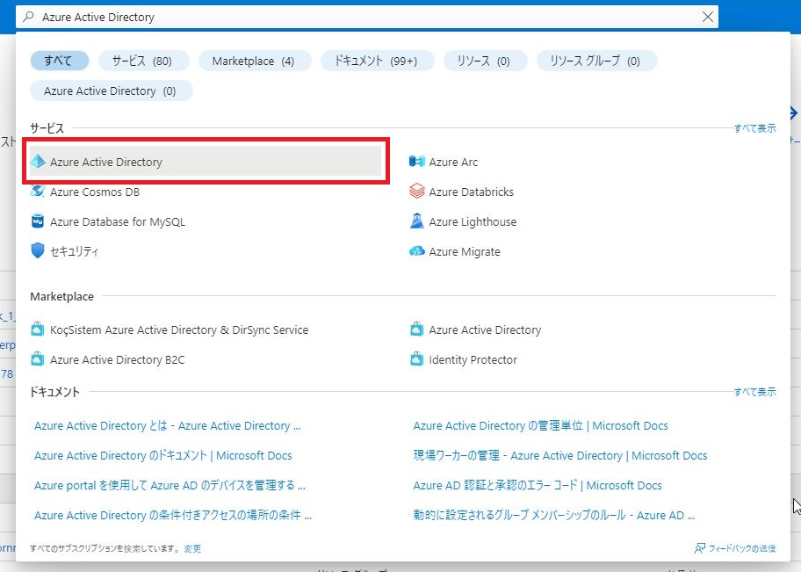
Task: Click the セキュリティ shield icon
Action: (x=38, y=251)
